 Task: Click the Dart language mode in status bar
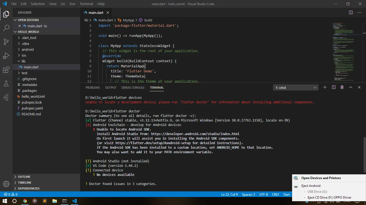click(286, 195)
